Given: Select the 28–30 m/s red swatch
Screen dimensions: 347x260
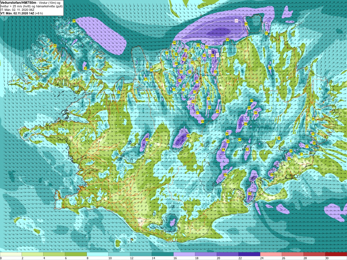Looking at the screenshot, I should click(314, 254).
